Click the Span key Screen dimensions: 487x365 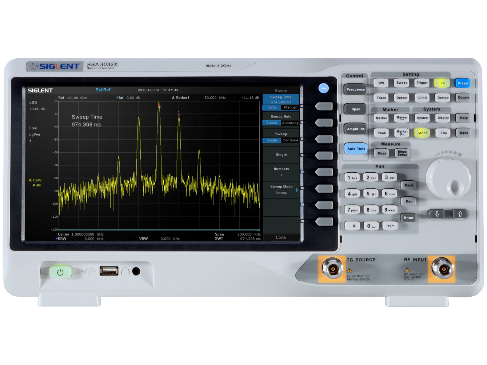pyautogui.click(x=355, y=109)
